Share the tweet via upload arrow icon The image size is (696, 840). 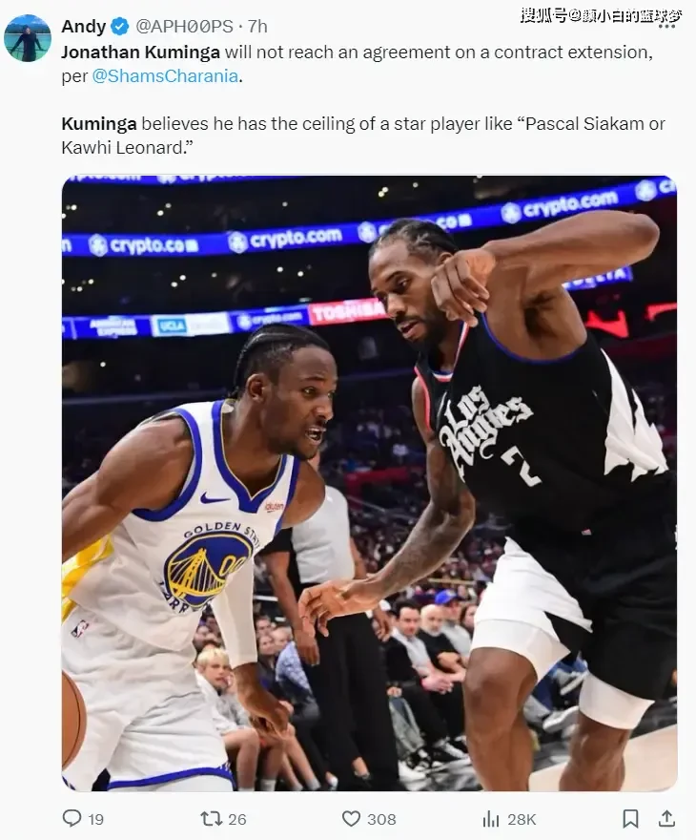tap(666, 818)
